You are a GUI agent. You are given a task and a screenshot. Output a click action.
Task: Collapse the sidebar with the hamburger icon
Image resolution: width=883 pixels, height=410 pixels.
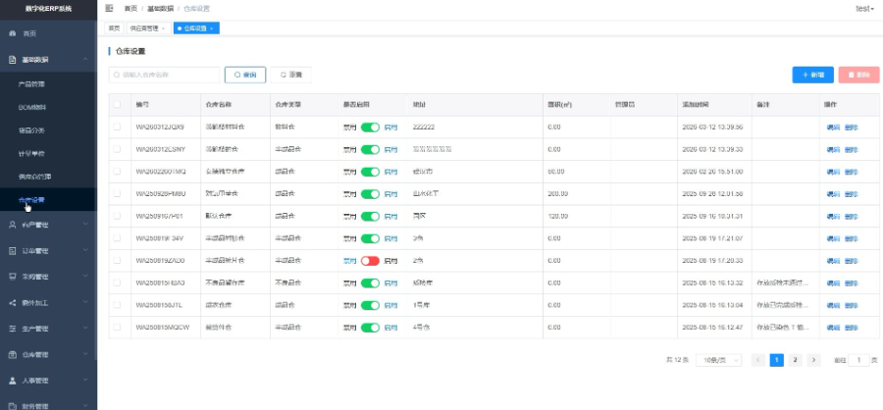pos(109,9)
